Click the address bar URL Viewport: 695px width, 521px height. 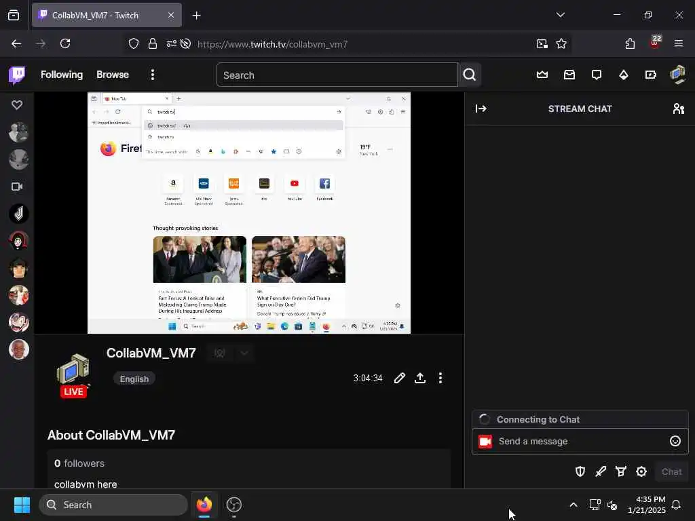tap(272, 44)
